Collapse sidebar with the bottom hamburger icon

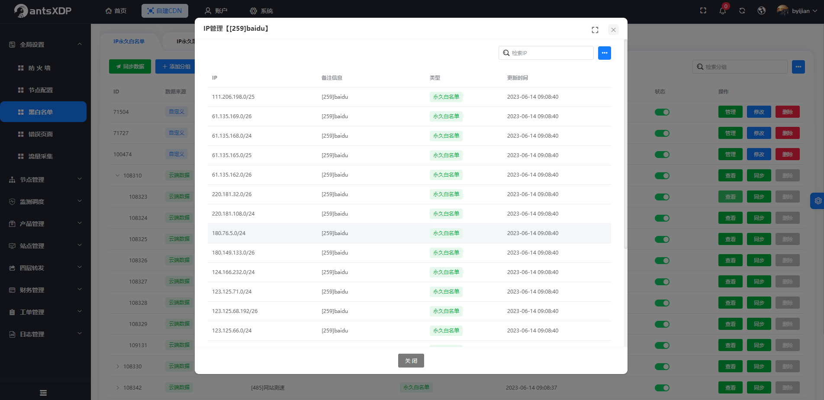pyautogui.click(x=43, y=393)
